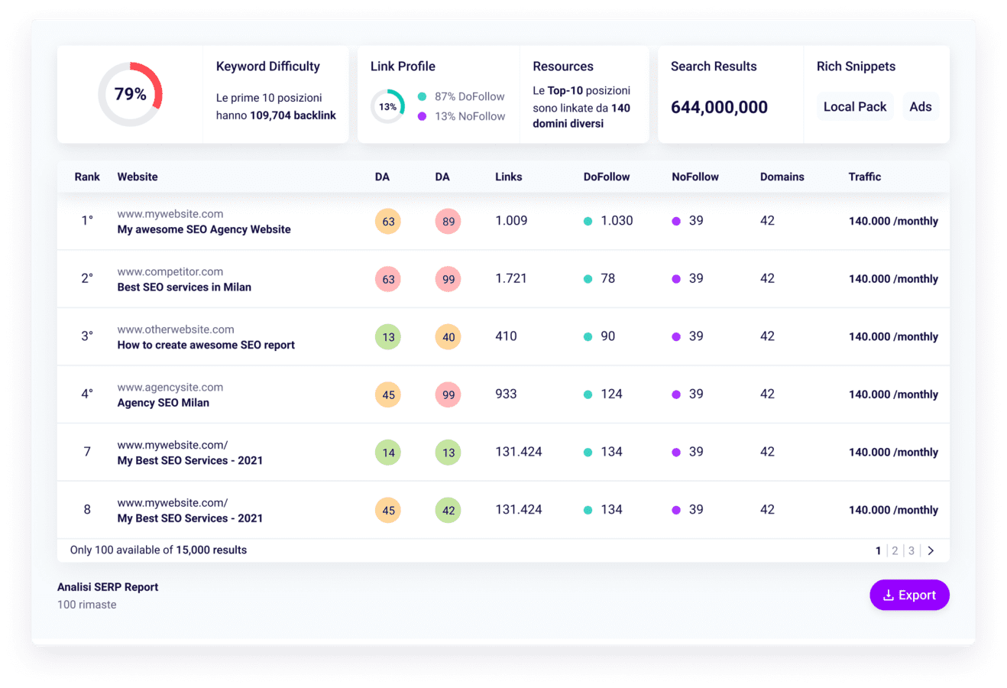Click the purple NoFollow dot on Agency SEO Milan row
Viewport: 1007px width, 688px height.
tap(675, 394)
